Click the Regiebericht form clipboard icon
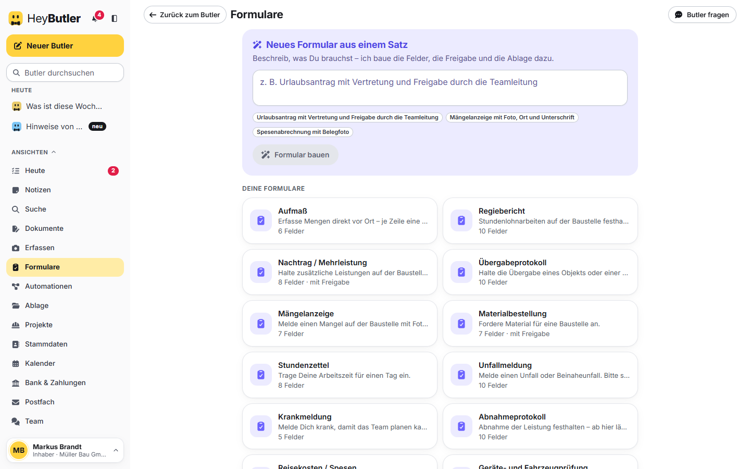The image size is (750, 469). 461,220
